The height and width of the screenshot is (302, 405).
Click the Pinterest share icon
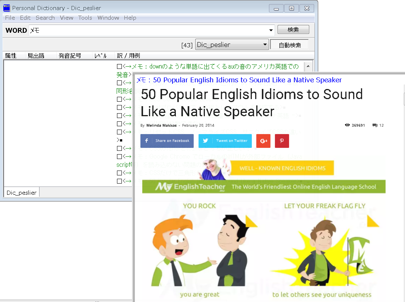coord(282,141)
